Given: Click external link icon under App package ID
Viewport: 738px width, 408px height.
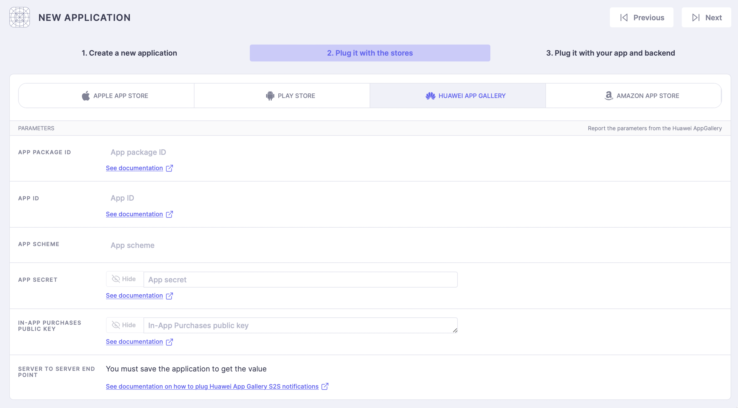Looking at the screenshot, I should point(169,168).
